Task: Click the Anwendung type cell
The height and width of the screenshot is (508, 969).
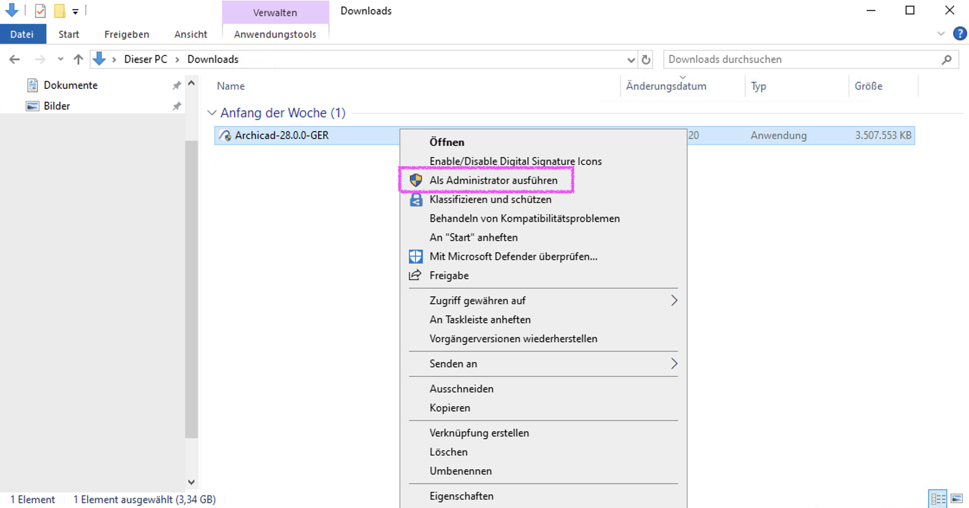Action: [x=779, y=135]
